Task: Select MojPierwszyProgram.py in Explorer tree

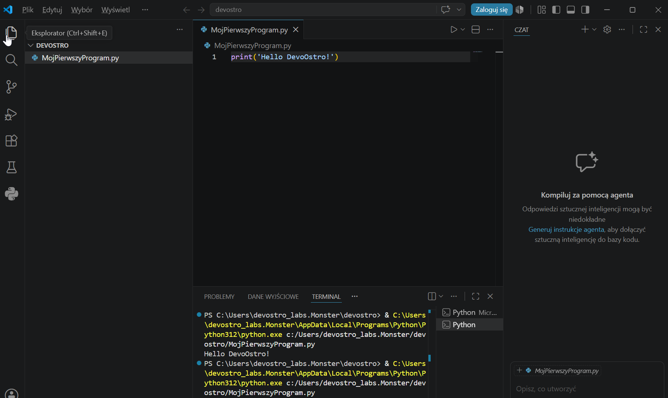Action: [x=109, y=58]
